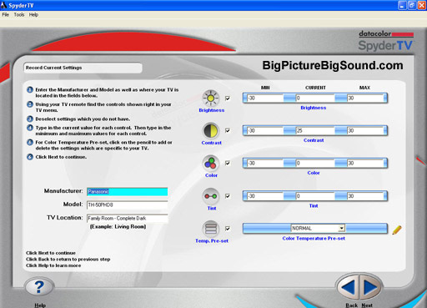Viewport: 427px width, 308px height.
Task: Deselect the Temp. Pre-set checkbox
Action: point(228,229)
